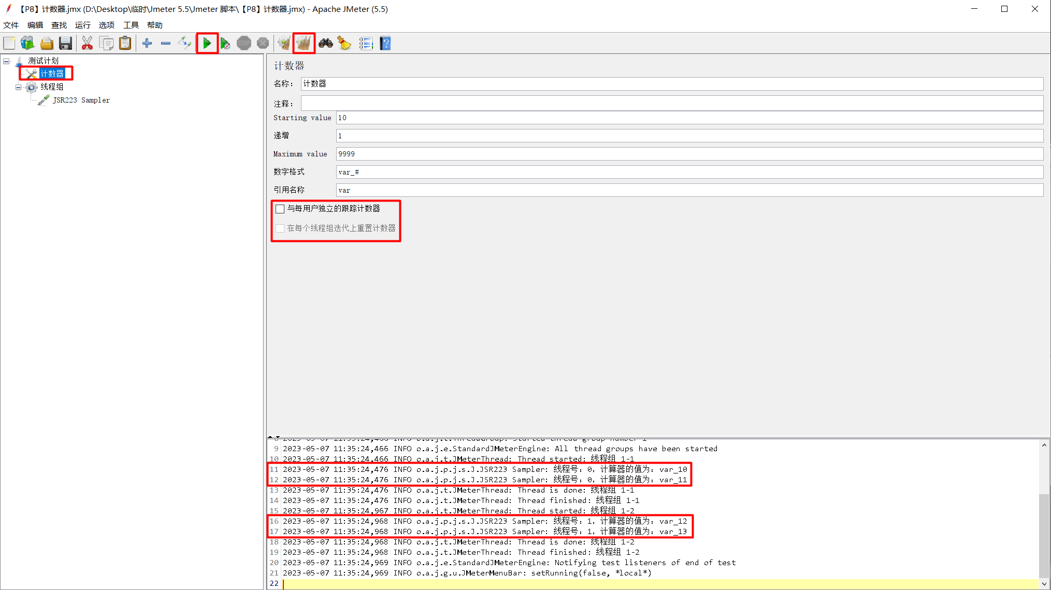The image size is (1051, 590).
Task: Click the Clear All brooms icon
Action: coord(304,44)
